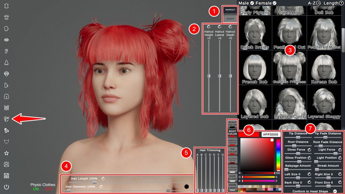345x194 pixels.
Task: Reset Light Position slider
Action: [x=340, y=158]
